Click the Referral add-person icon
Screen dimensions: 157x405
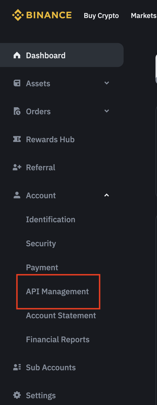pyautogui.click(x=17, y=167)
